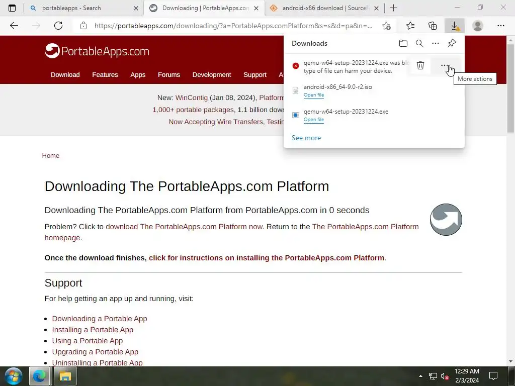Open 1,000+ portable packages link
Viewport: 515px width, 386px height.
click(193, 110)
